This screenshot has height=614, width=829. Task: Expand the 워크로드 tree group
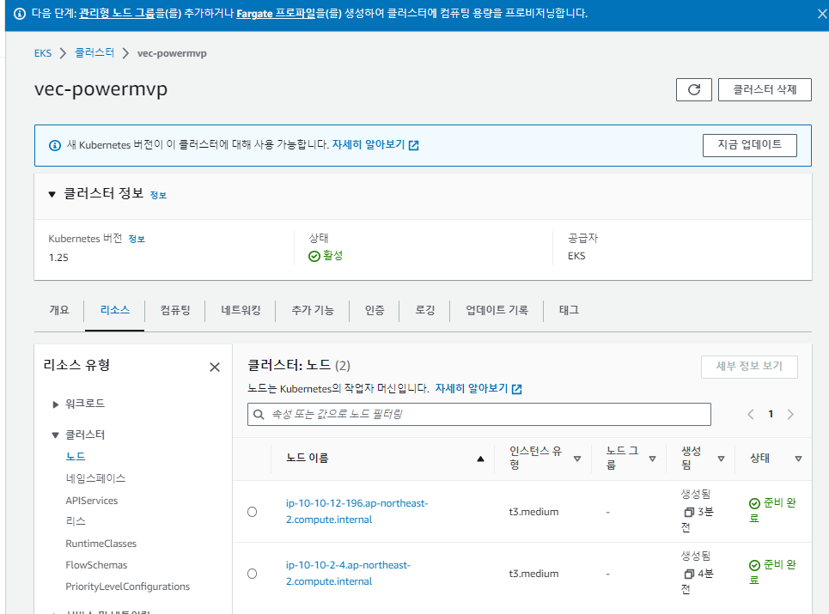(x=56, y=404)
